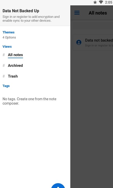Image resolution: width=113 pixels, height=188 pixels.
Task: Click the hash icon beside Archived
Action: 4,66
